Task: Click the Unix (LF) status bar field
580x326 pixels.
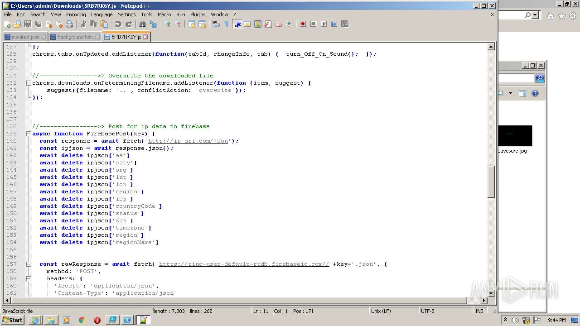Action: 394,311
